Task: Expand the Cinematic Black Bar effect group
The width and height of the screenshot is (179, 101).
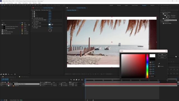Action: coord(31,18)
